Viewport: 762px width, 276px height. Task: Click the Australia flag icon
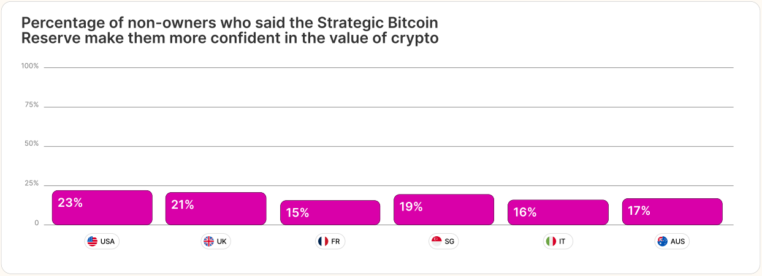(x=662, y=241)
